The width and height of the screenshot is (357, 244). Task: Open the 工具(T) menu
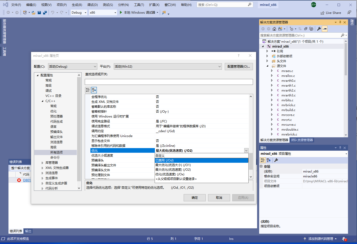pyautogui.click(x=139, y=5)
